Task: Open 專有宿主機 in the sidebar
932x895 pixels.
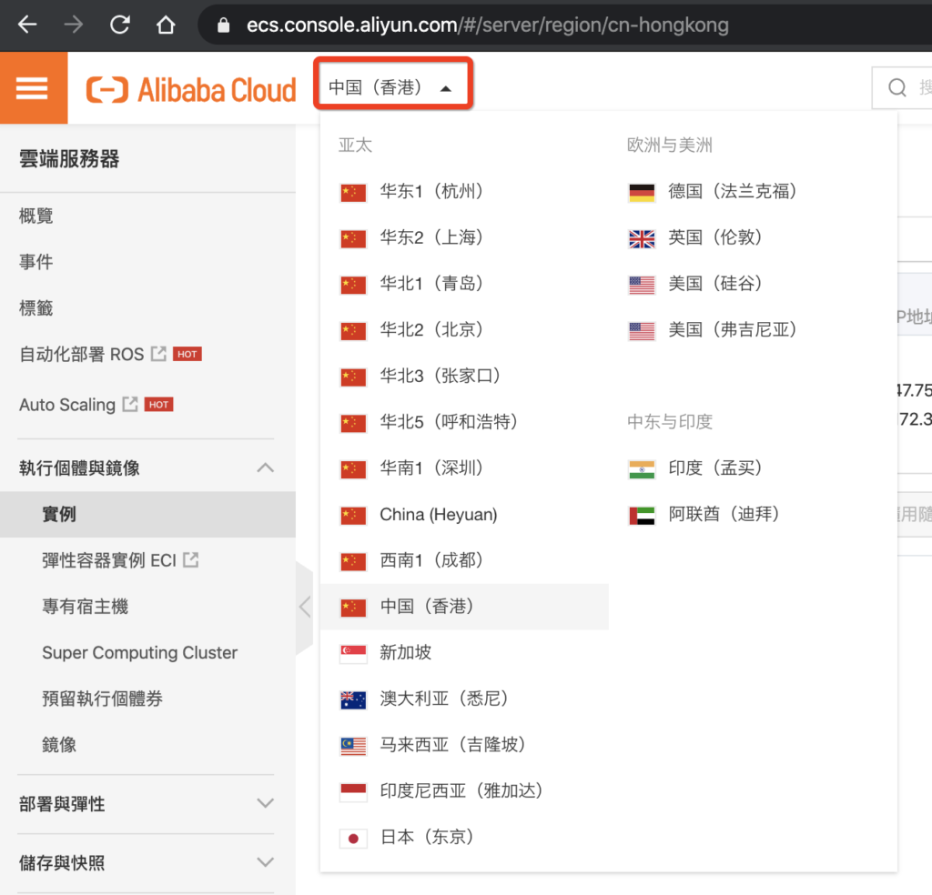Action: (x=85, y=607)
